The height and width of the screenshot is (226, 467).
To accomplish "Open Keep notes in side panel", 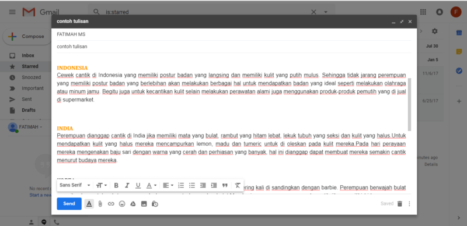I will 459,52.
